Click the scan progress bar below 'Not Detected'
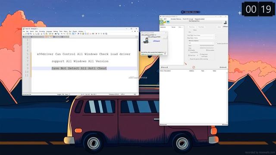Image resolution: width=276 pixels, height=155 pixels. point(196,22)
